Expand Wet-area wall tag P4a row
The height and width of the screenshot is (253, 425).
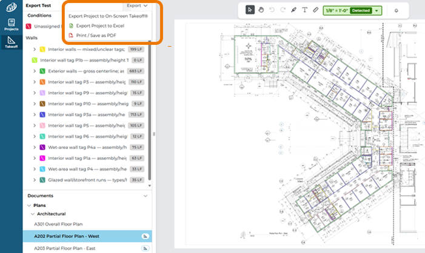35,147
